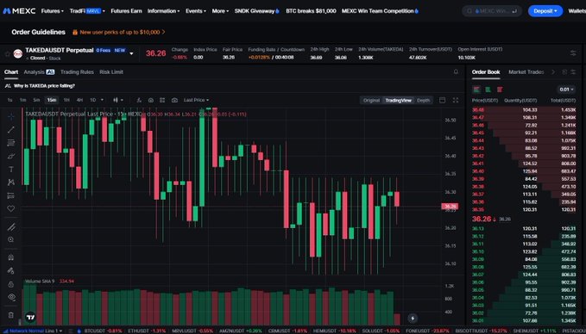Select the zoom-in magnifier tool
The width and height of the screenshot is (586, 334).
pyautogui.click(x=11, y=239)
